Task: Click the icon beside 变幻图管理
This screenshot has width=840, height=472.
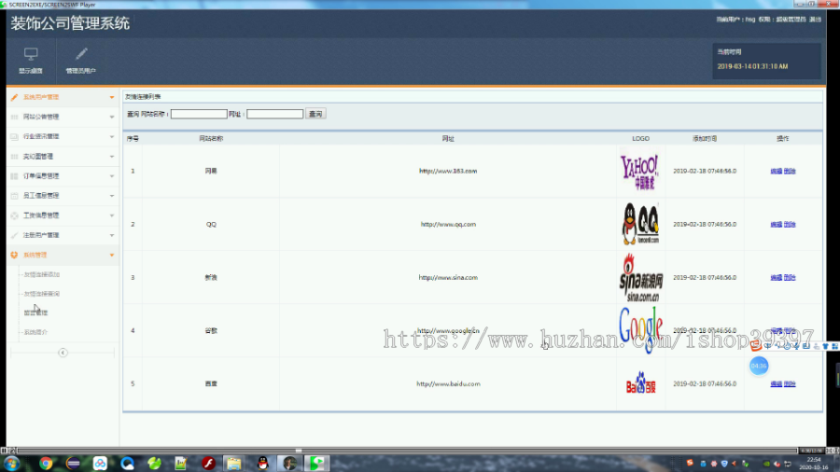Action: (x=14, y=157)
